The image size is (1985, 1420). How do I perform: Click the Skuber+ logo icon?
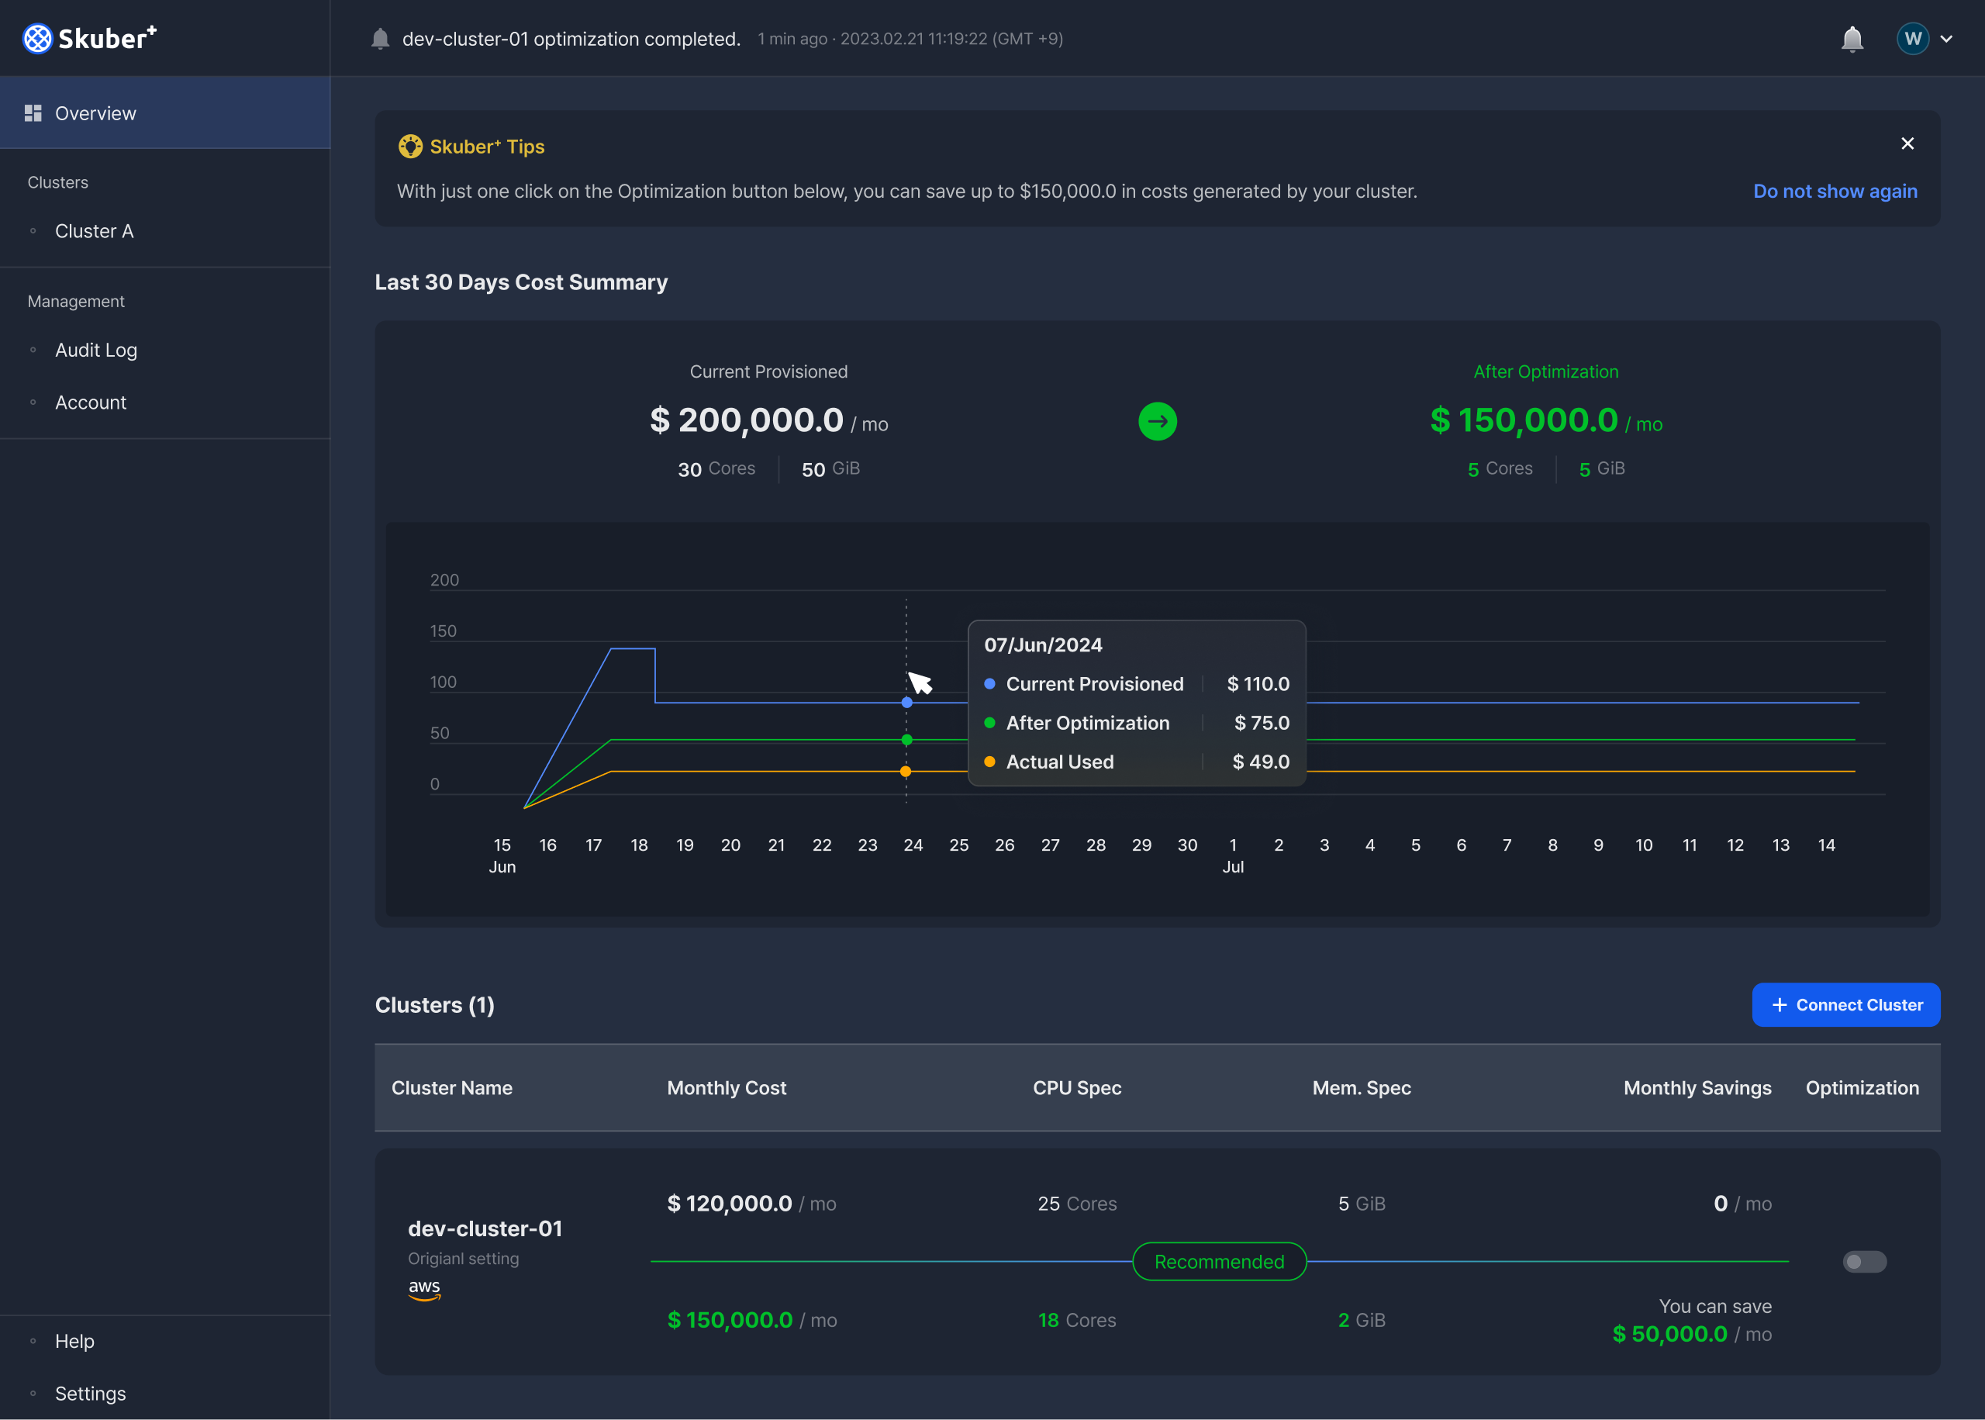tap(37, 39)
